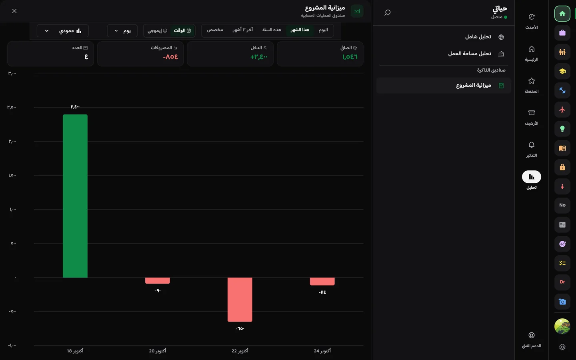Open the يوم interval dropdown
The image size is (576, 360).
tap(122, 31)
